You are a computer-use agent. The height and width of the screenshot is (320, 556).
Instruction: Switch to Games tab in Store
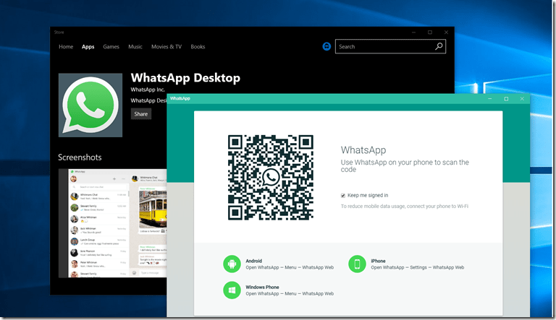pyautogui.click(x=111, y=47)
